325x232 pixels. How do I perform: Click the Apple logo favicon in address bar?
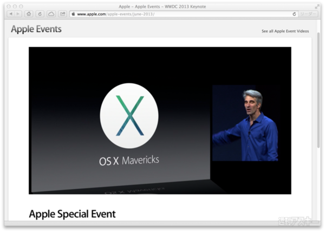[73, 14]
